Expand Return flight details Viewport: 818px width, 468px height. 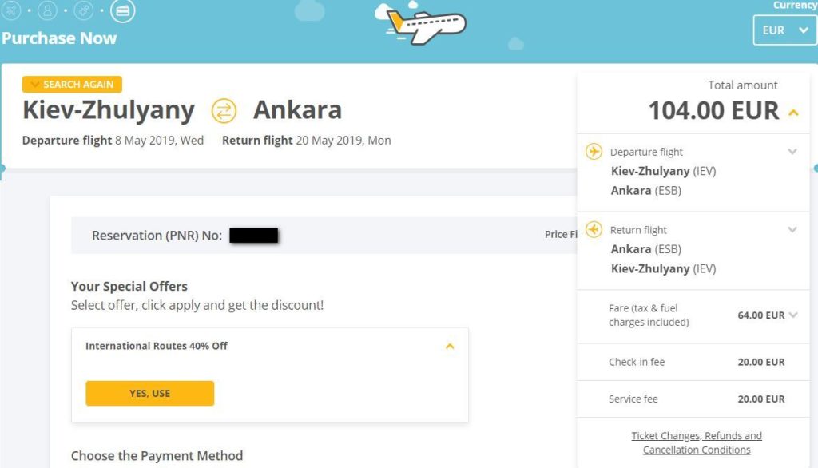(792, 229)
